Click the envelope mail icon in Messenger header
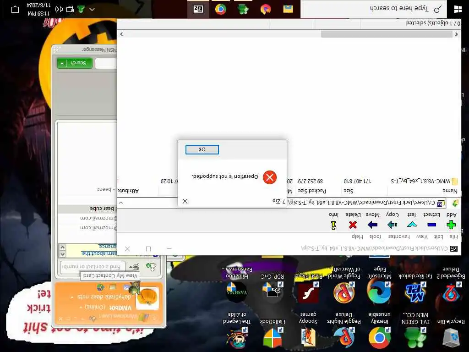 [x=127, y=288]
